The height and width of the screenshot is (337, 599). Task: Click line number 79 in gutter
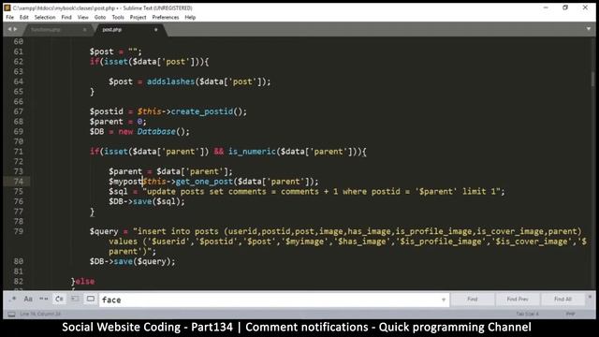tap(19, 231)
